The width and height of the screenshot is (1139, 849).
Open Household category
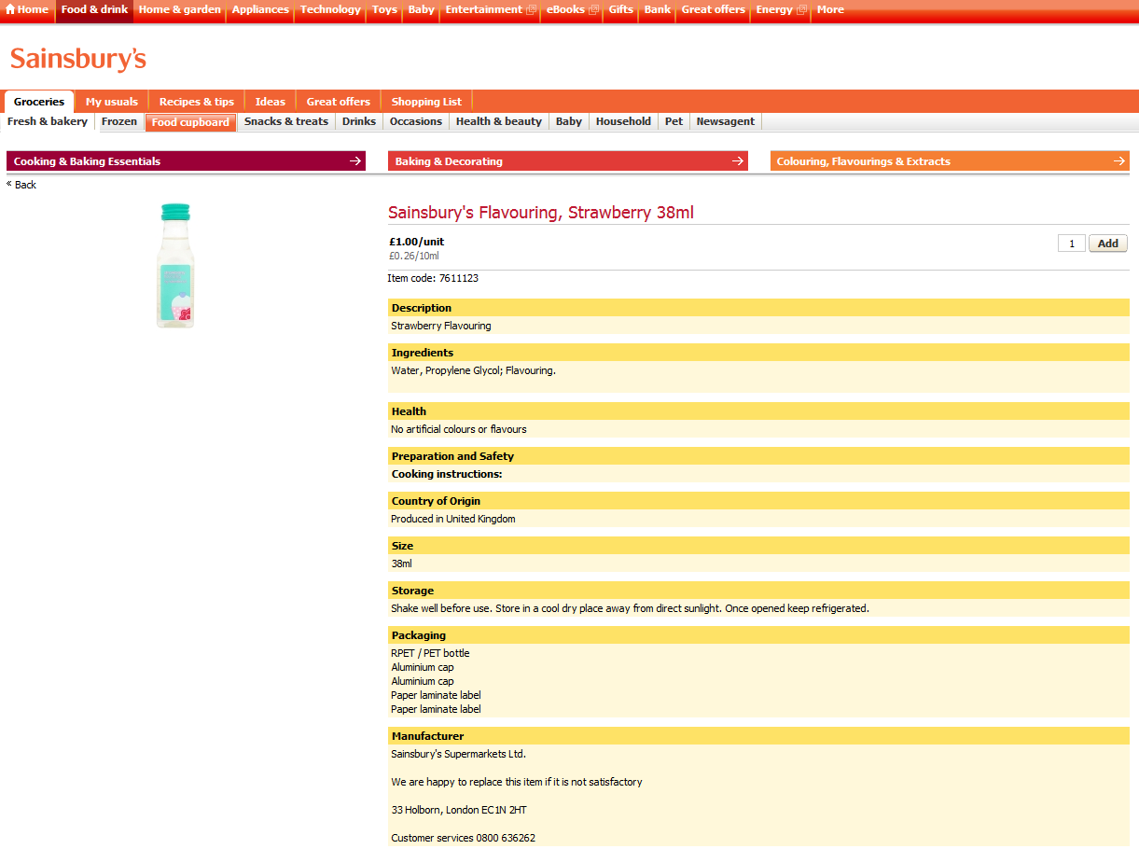623,121
